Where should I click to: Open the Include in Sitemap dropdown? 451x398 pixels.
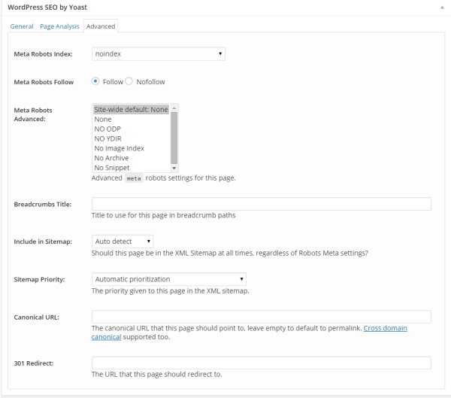123,242
